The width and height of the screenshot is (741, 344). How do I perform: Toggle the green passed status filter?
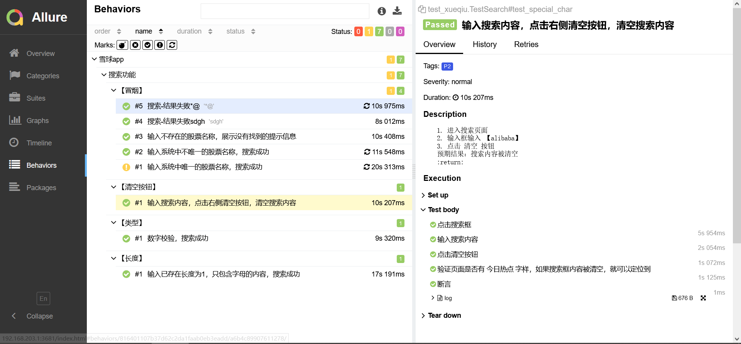pyautogui.click(x=379, y=32)
